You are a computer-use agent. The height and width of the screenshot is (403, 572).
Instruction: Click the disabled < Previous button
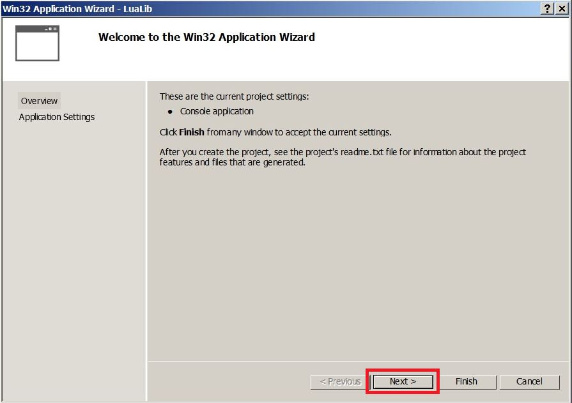pyautogui.click(x=341, y=381)
